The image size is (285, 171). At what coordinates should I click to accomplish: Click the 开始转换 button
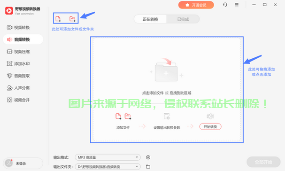(210, 127)
